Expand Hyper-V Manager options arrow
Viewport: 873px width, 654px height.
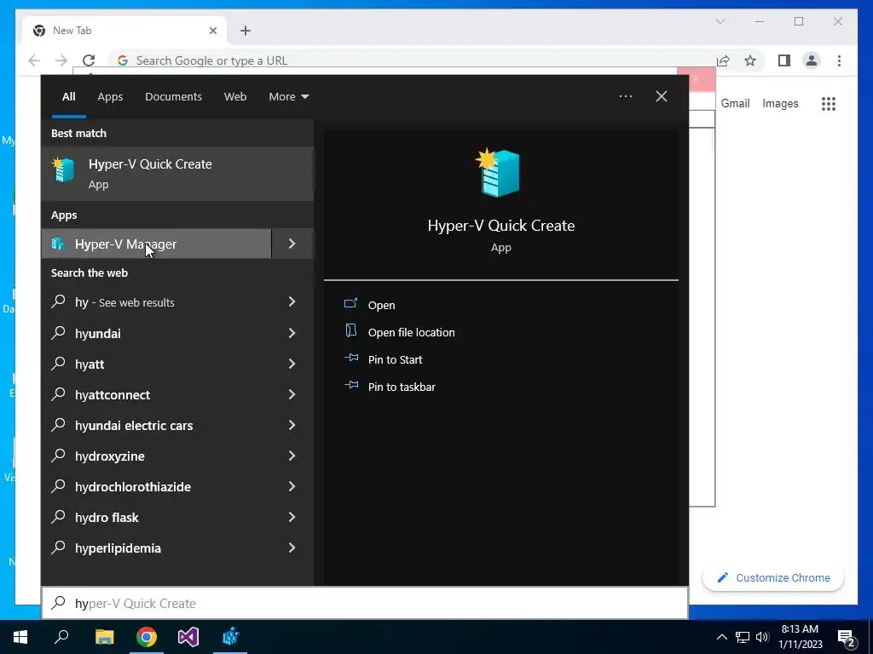(x=292, y=244)
